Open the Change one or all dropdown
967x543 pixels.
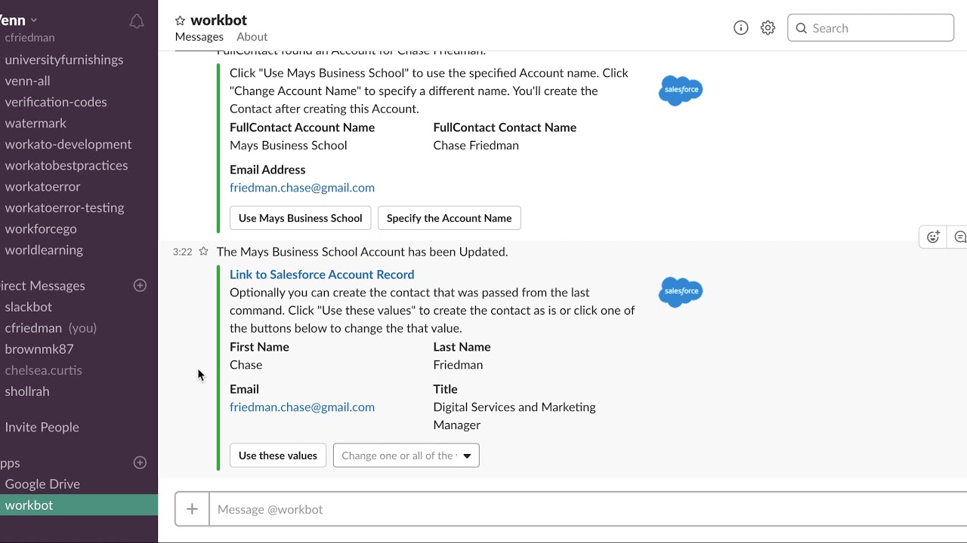point(406,456)
